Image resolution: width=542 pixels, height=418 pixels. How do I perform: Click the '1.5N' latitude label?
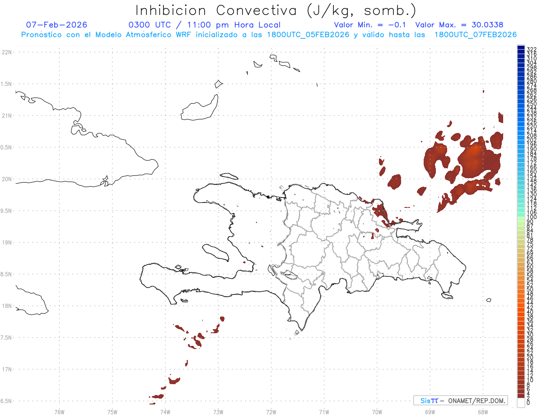[6, 84]
